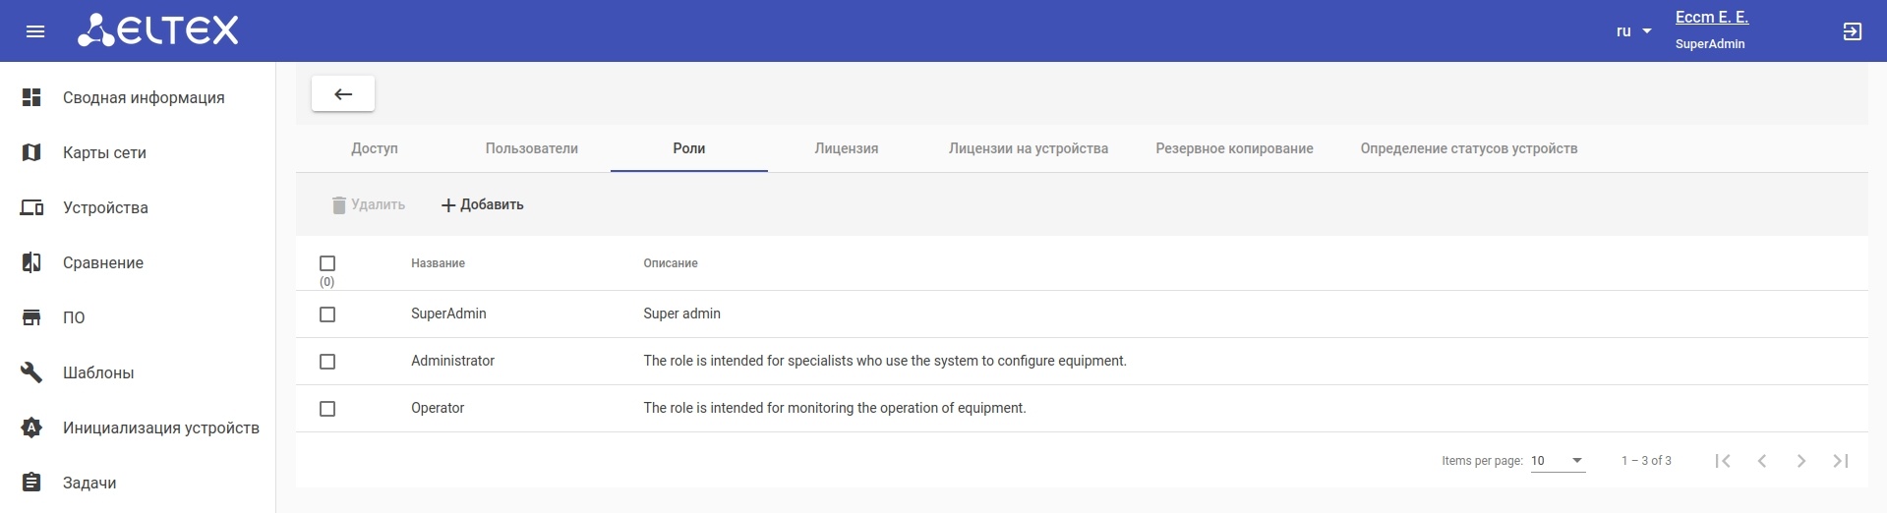Click the Добавить button
The height and width of the screenshot is (513, 1887).
[x=482, y=204]
